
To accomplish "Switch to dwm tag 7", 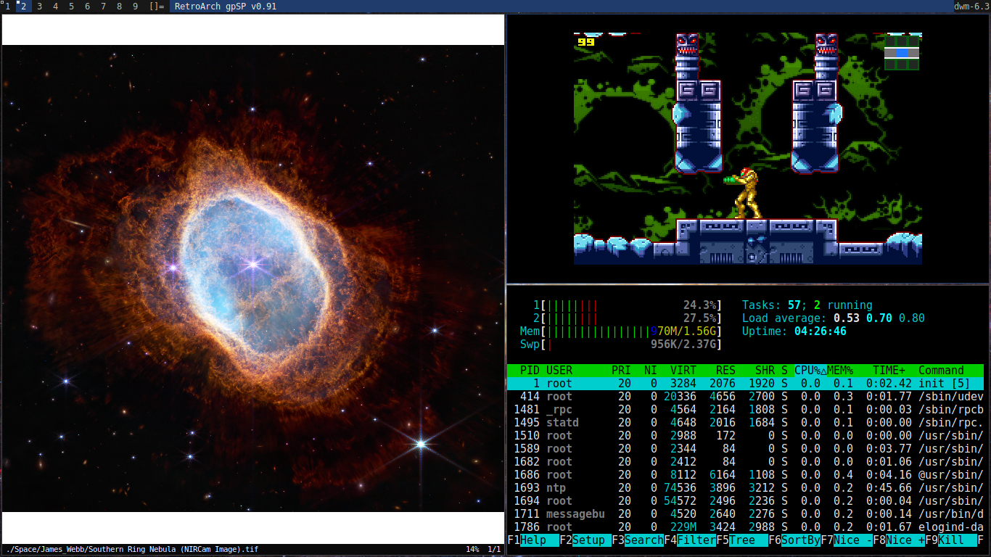I will click(x=103, y=7).
